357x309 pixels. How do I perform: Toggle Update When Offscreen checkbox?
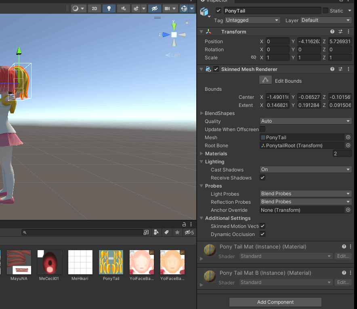coord(262,129)
